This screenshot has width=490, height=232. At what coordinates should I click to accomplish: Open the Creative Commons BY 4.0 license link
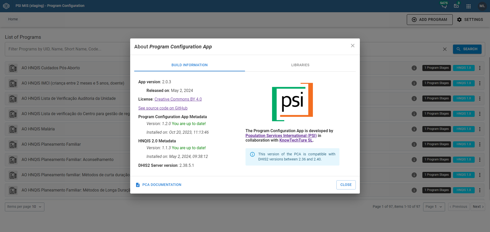(x=178, y=99)
